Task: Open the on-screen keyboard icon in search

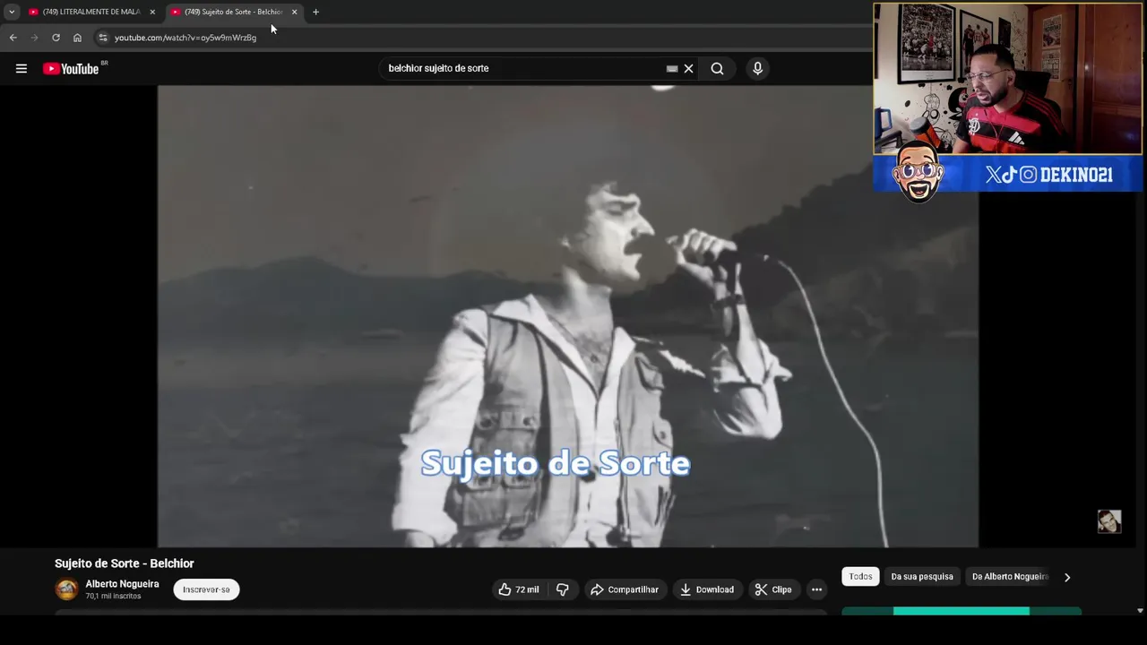Action: coord(672,68)
